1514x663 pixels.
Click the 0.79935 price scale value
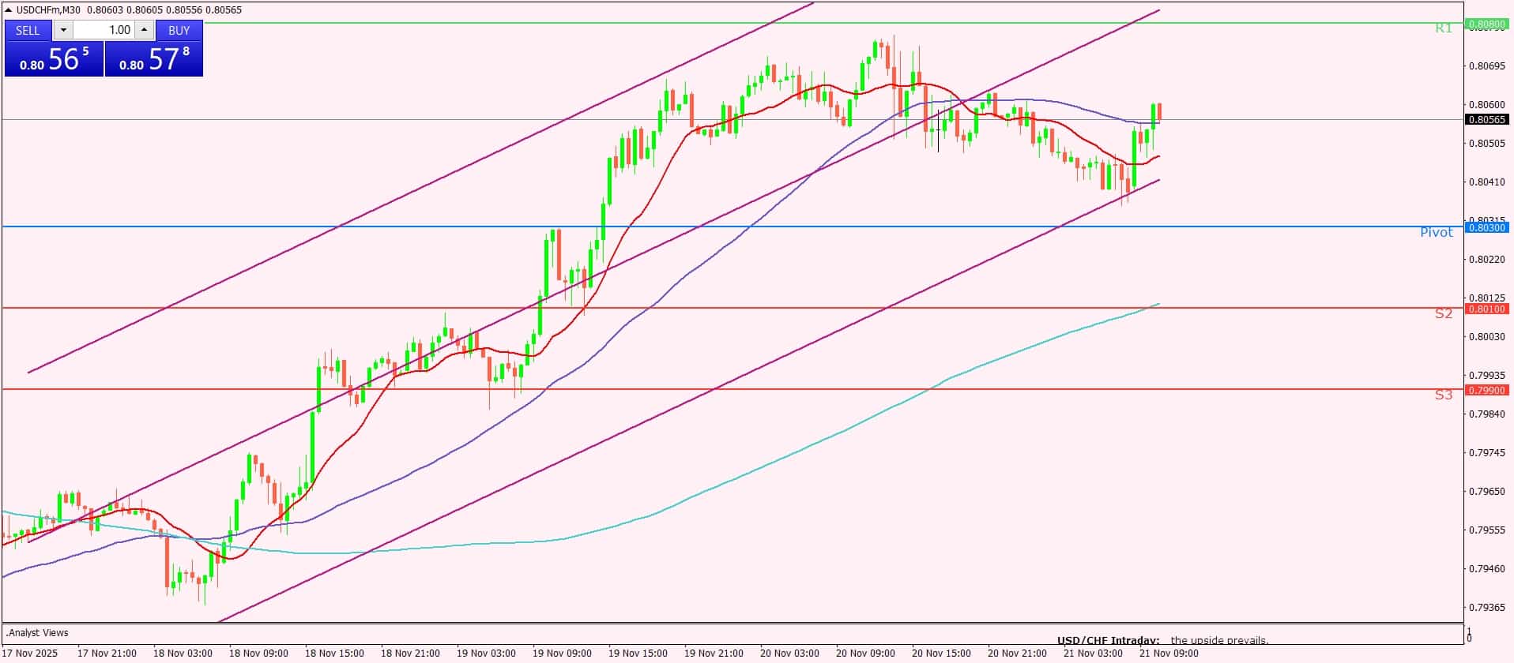click(1486, 376)
